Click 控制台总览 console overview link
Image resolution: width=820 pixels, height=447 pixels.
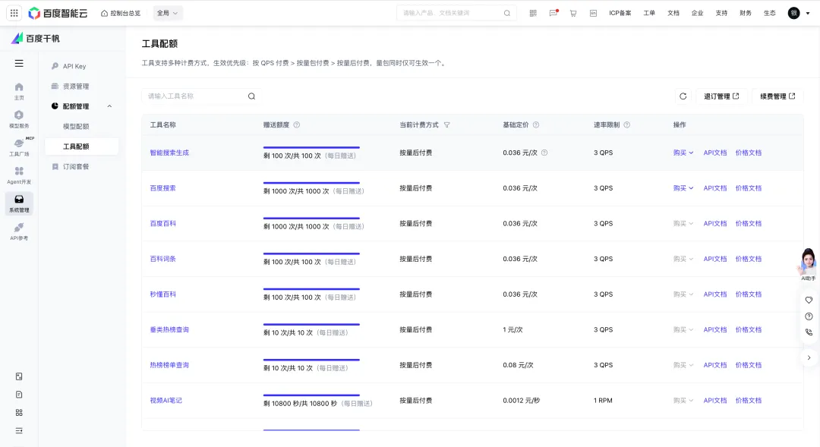[120, 13]
